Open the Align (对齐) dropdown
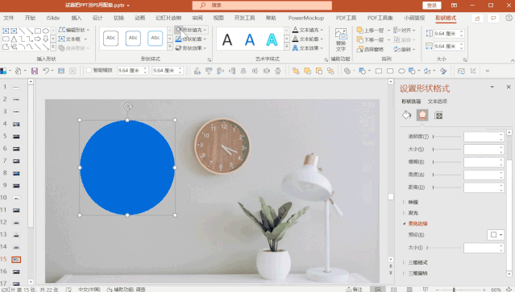 [405, 30]
